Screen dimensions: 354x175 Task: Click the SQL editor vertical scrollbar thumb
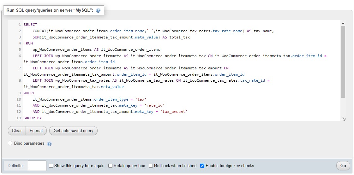tap(343, 62)
